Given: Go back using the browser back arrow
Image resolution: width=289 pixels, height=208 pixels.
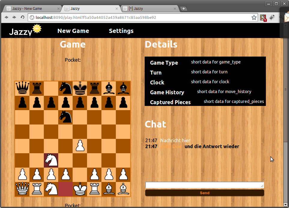Looking at the screenshot, I should (6, 18).
